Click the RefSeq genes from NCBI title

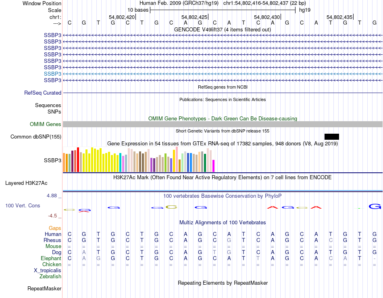[223, 87]
